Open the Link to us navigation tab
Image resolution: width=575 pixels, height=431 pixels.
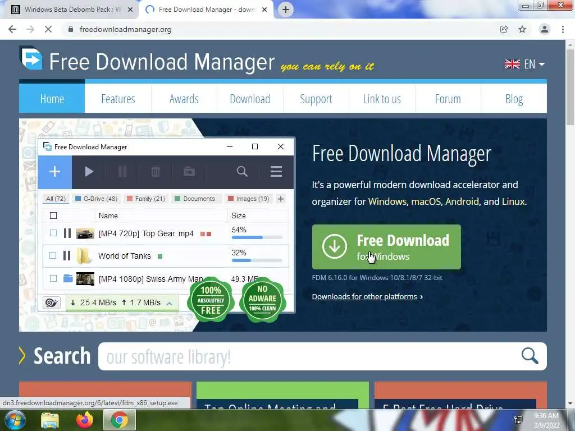coord(382,99)
